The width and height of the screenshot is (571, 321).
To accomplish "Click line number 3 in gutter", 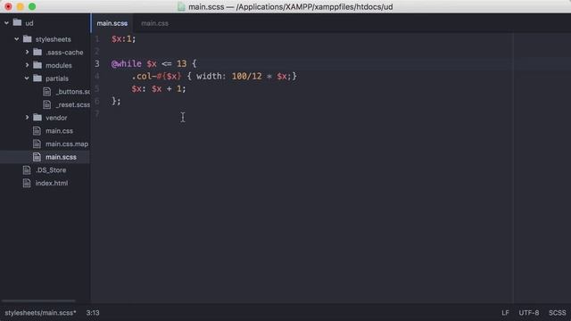I will coord(97,63).
